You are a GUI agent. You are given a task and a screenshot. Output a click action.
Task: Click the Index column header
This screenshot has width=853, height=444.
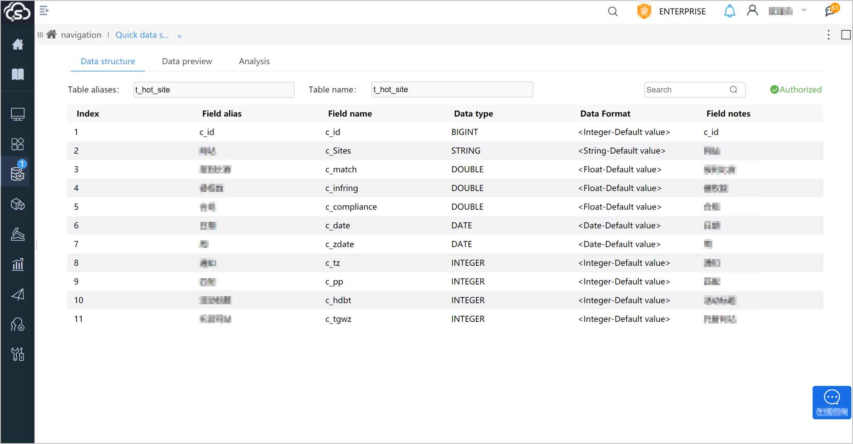(x=88, y=114)
